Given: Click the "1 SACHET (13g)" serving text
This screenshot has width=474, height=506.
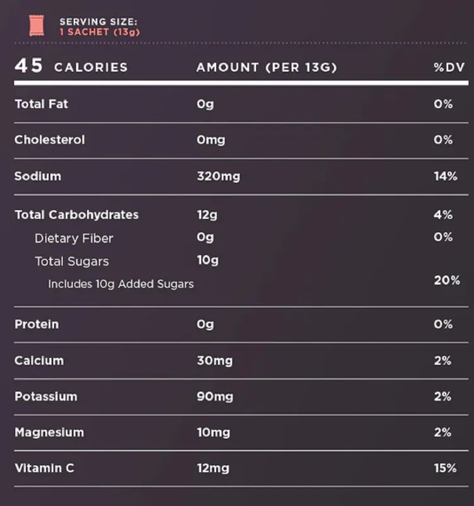Looking at the screenshot, I should [x=99, y=32].
